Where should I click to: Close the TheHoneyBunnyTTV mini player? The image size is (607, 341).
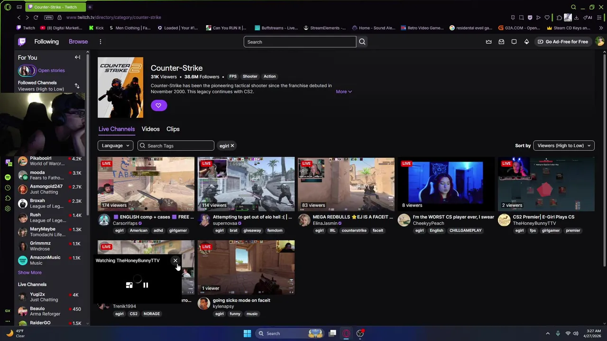[x=175, y=260]
